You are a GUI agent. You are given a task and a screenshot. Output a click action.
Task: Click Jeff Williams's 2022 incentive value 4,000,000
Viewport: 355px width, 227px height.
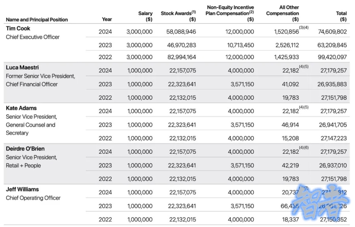241,219
